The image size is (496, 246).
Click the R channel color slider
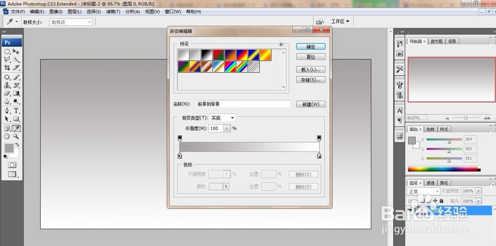point(444,139)
